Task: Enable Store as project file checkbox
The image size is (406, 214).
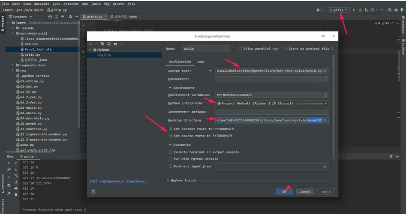Action: click(286, 49)
